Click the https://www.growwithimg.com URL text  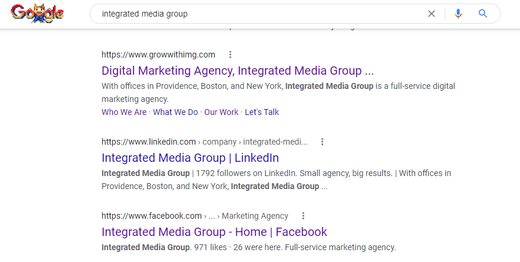tap(158, 55)
